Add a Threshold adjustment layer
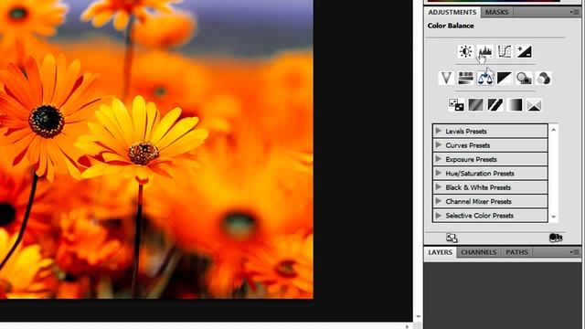Image resolution: width=585 pixels, height=329 pixels. [495, 105]
